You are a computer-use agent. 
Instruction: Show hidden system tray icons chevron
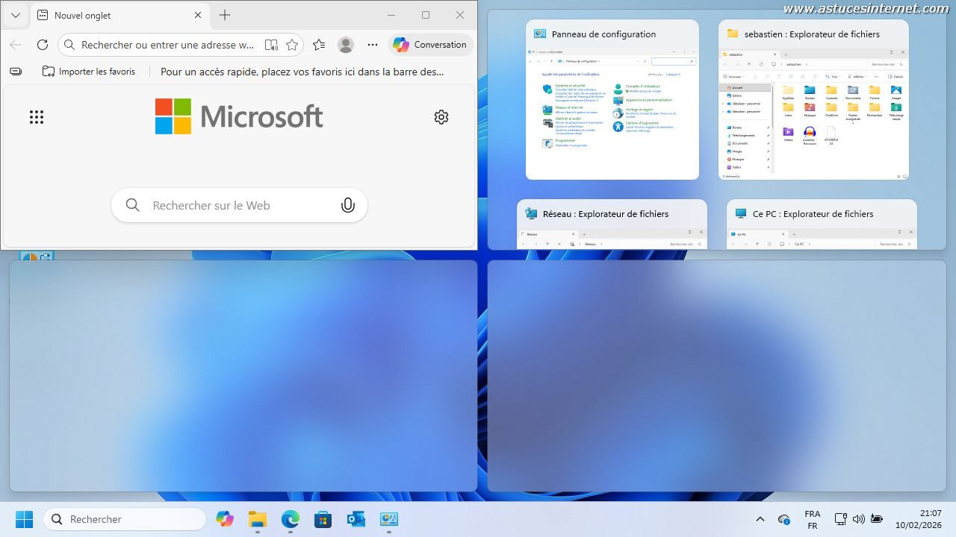tap(760, 519)
